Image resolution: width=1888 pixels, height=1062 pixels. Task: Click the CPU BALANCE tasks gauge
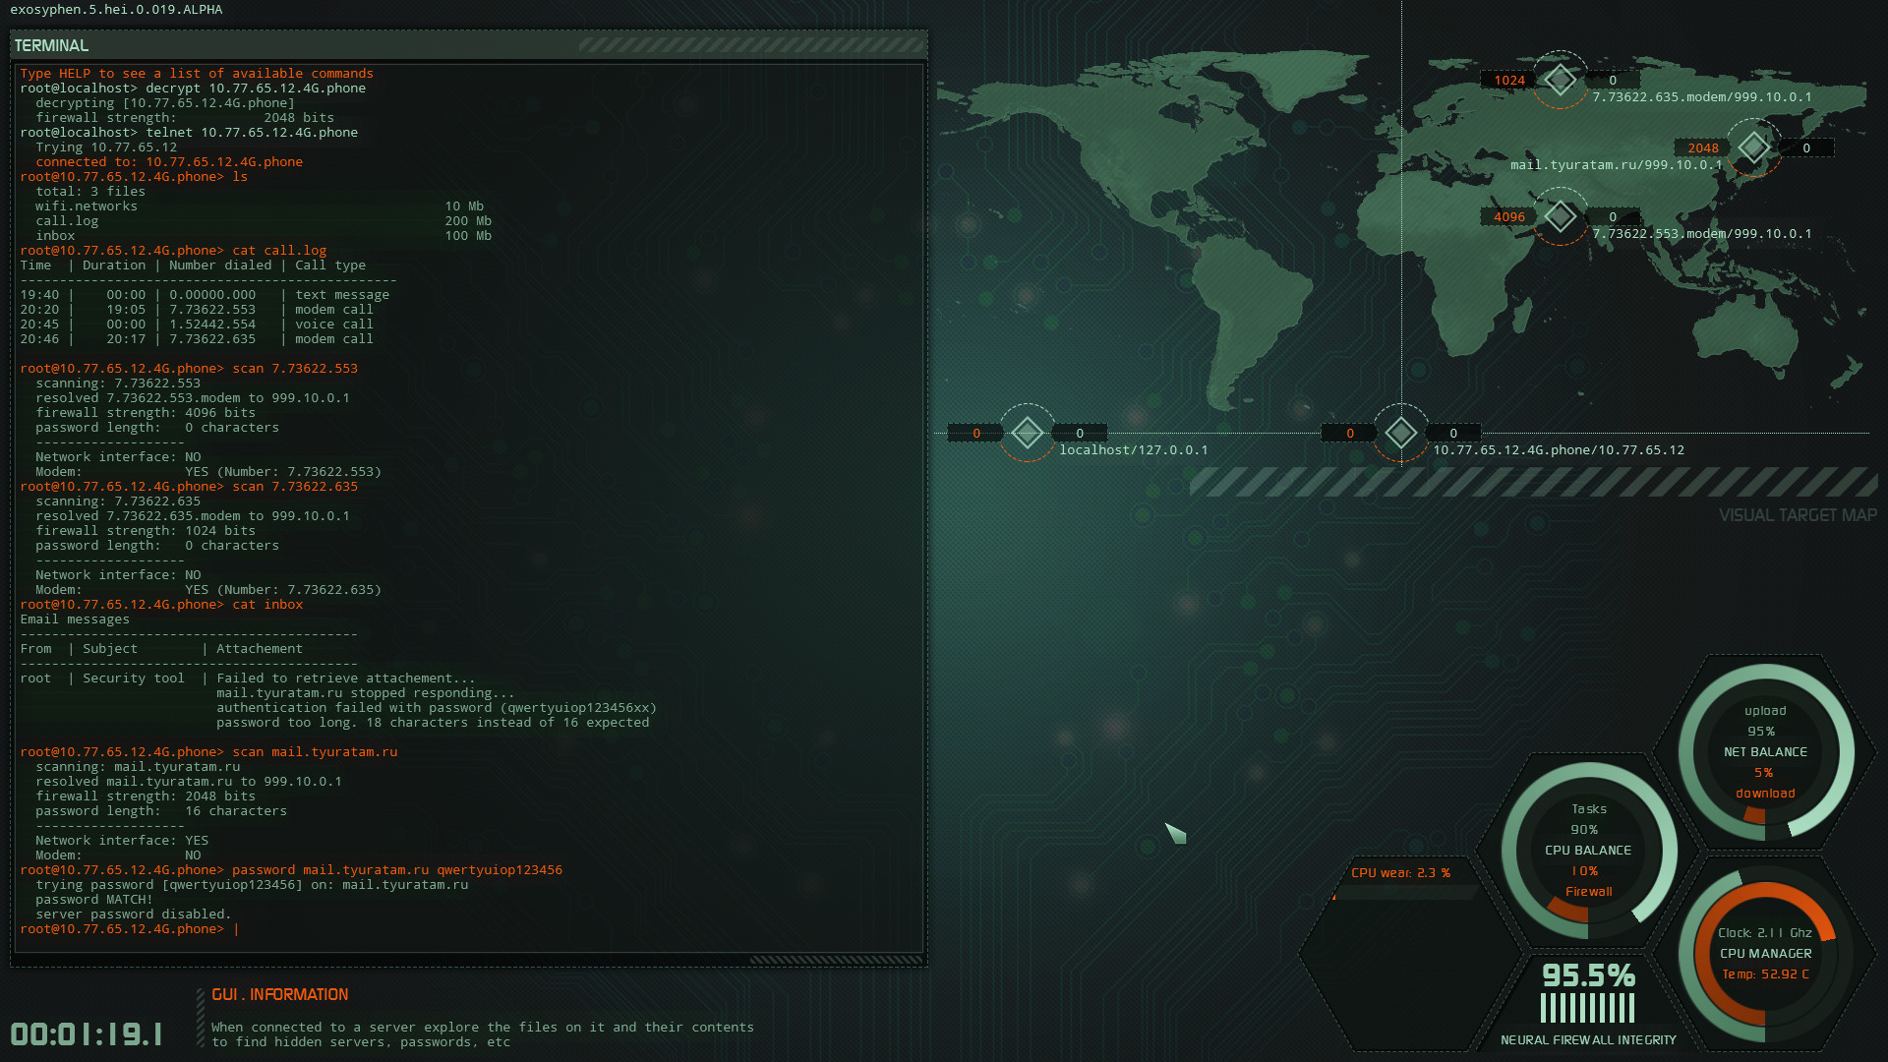1589,851
